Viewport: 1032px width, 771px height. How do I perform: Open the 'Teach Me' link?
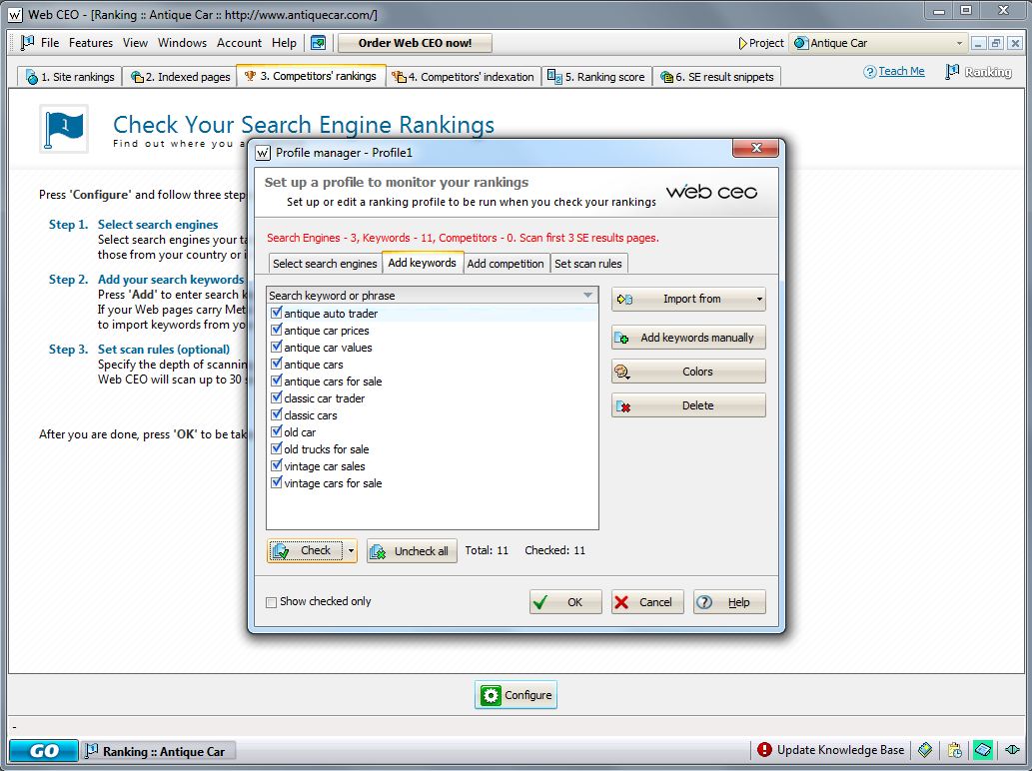coord(902,71)
